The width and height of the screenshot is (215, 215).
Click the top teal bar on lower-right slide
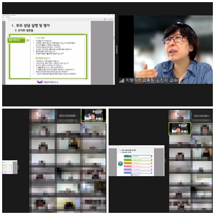pos(138,156)
